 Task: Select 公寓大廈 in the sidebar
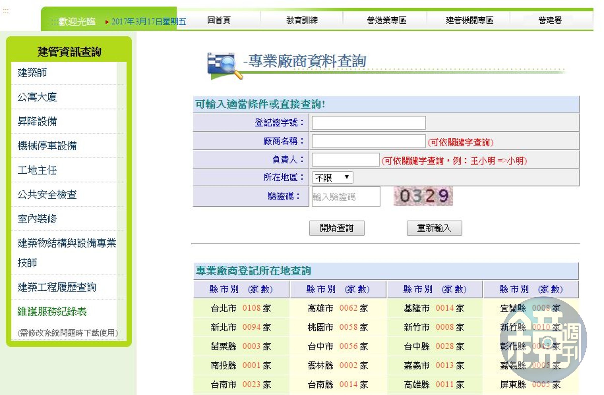pyautogui.click(x=37, y=97)
